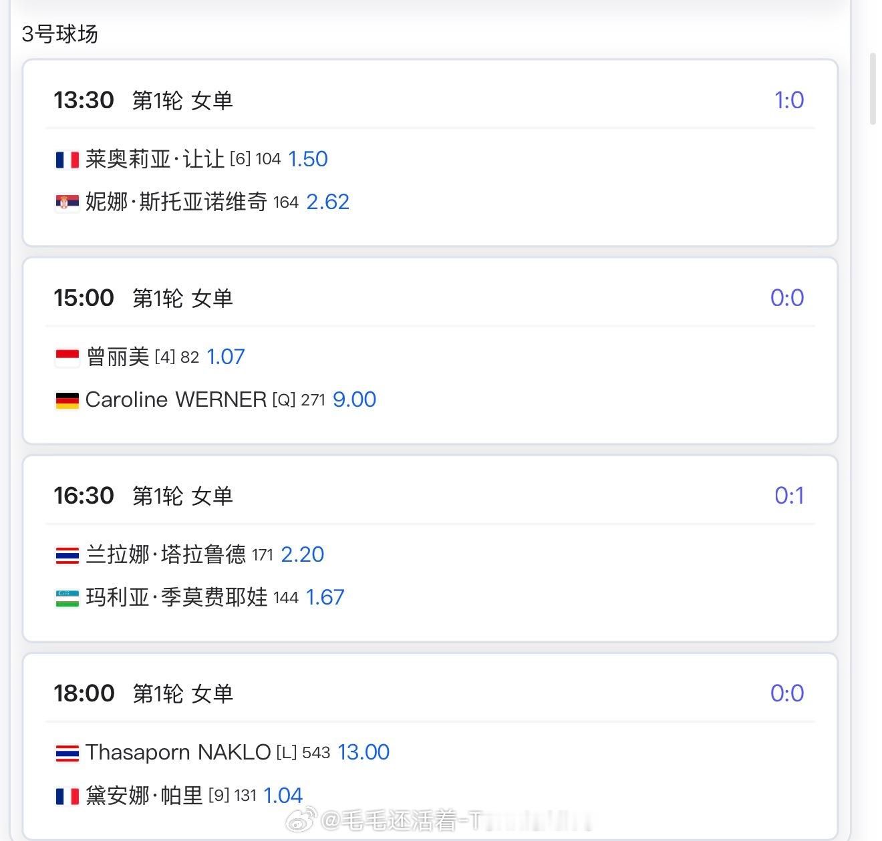Select the 1.50 odds for 莱奥莉亚·让让
The image size is (882, 841).
tap(308, 159)
